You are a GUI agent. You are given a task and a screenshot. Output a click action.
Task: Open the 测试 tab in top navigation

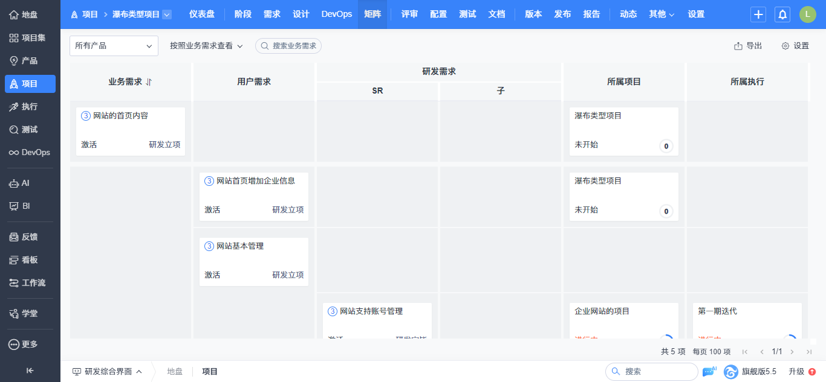click(x=467, y=14)
